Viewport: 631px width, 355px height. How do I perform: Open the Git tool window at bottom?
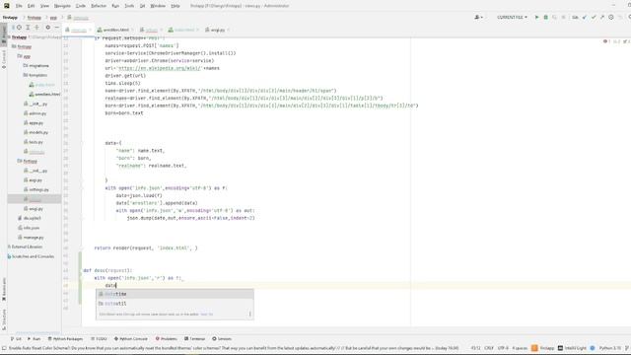click(x=16, y=339)
